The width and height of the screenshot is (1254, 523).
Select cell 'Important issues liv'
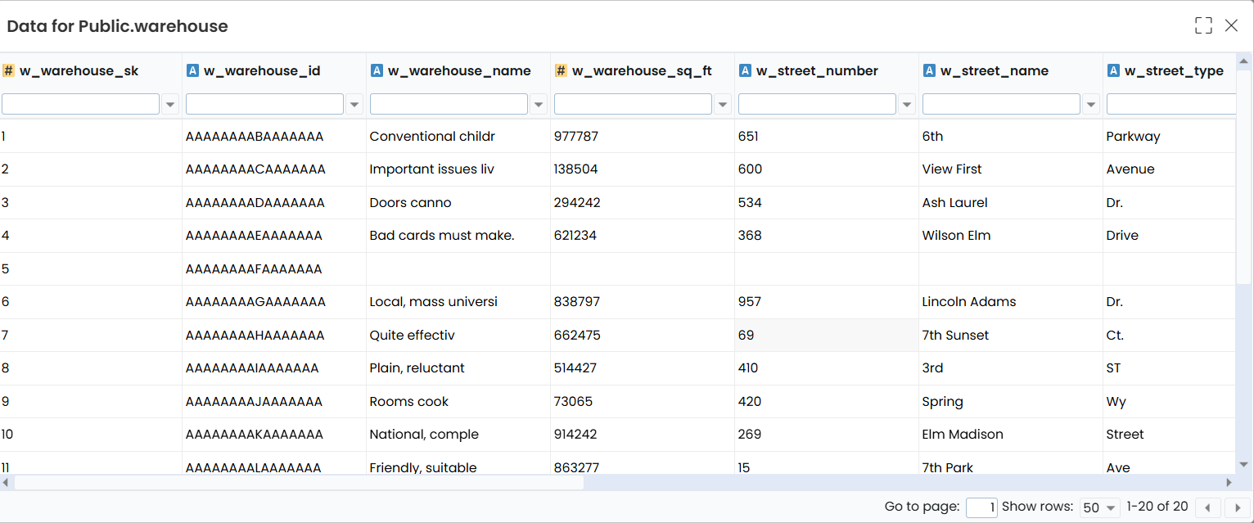[458, 169]
